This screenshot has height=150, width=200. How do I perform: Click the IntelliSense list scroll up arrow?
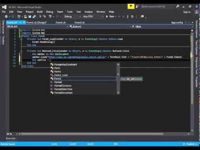tap(118, 65)
